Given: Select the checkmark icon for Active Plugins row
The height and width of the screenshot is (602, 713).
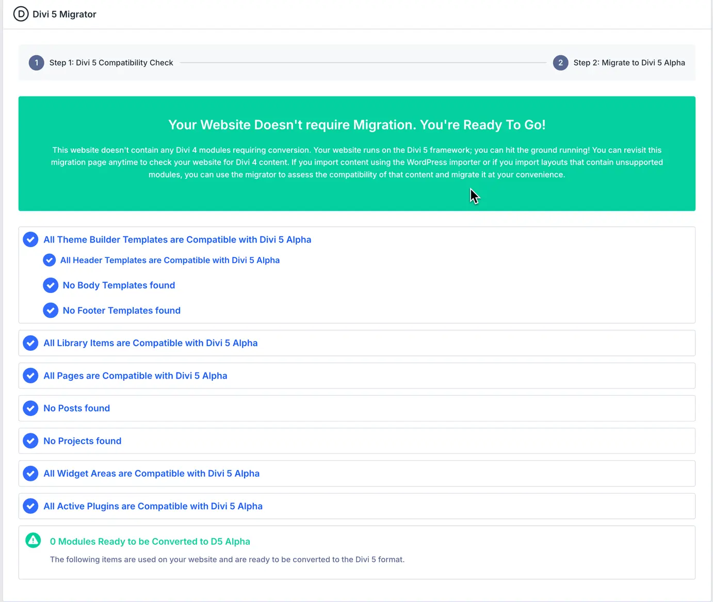Looking at the screenshot, I should click(x=30, y=506).
